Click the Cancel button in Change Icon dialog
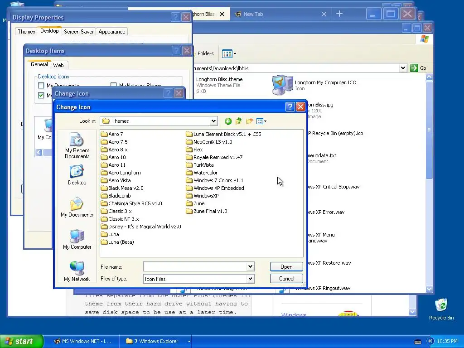The width and height of the screenshot is (464, 348). (286, 279)
